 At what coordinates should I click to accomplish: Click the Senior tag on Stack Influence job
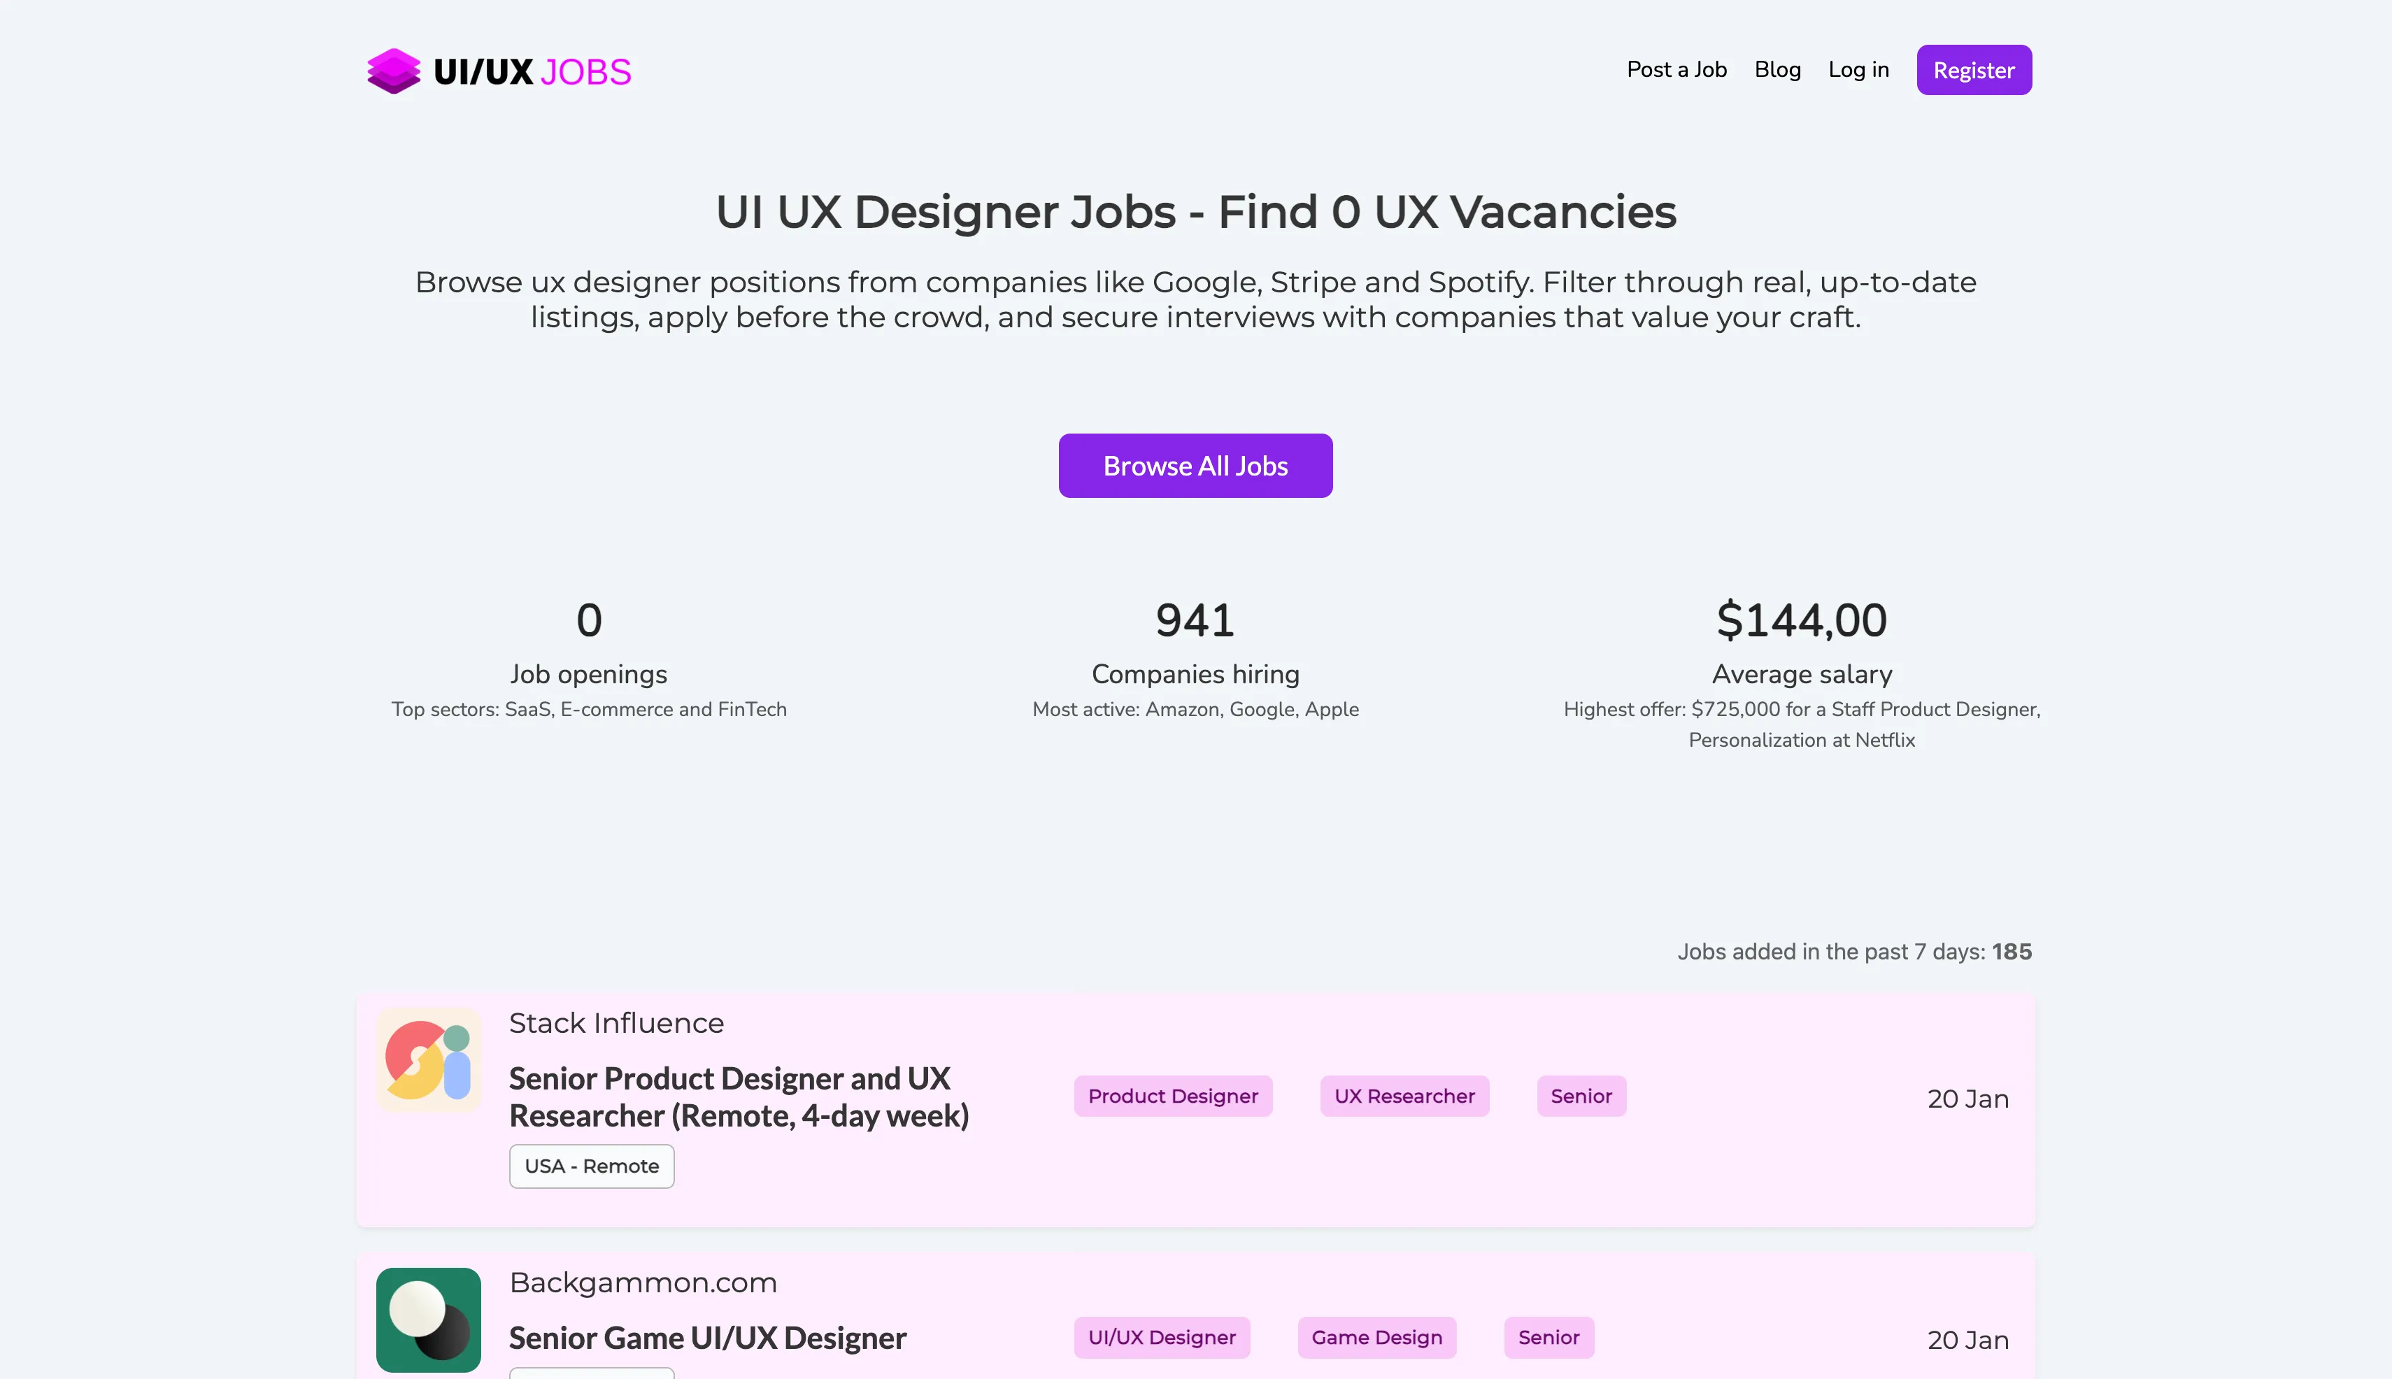pos(1580,1096)
